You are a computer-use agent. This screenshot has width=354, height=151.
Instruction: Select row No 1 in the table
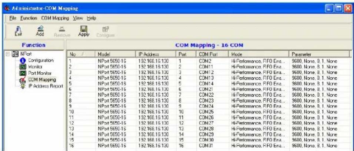(x=208, y=61)
